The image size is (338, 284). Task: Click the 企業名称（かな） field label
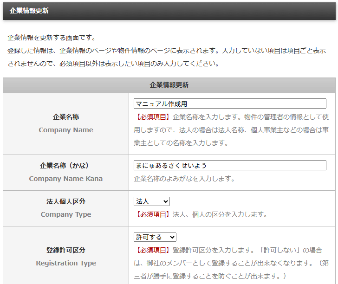[x=64, y=166]
